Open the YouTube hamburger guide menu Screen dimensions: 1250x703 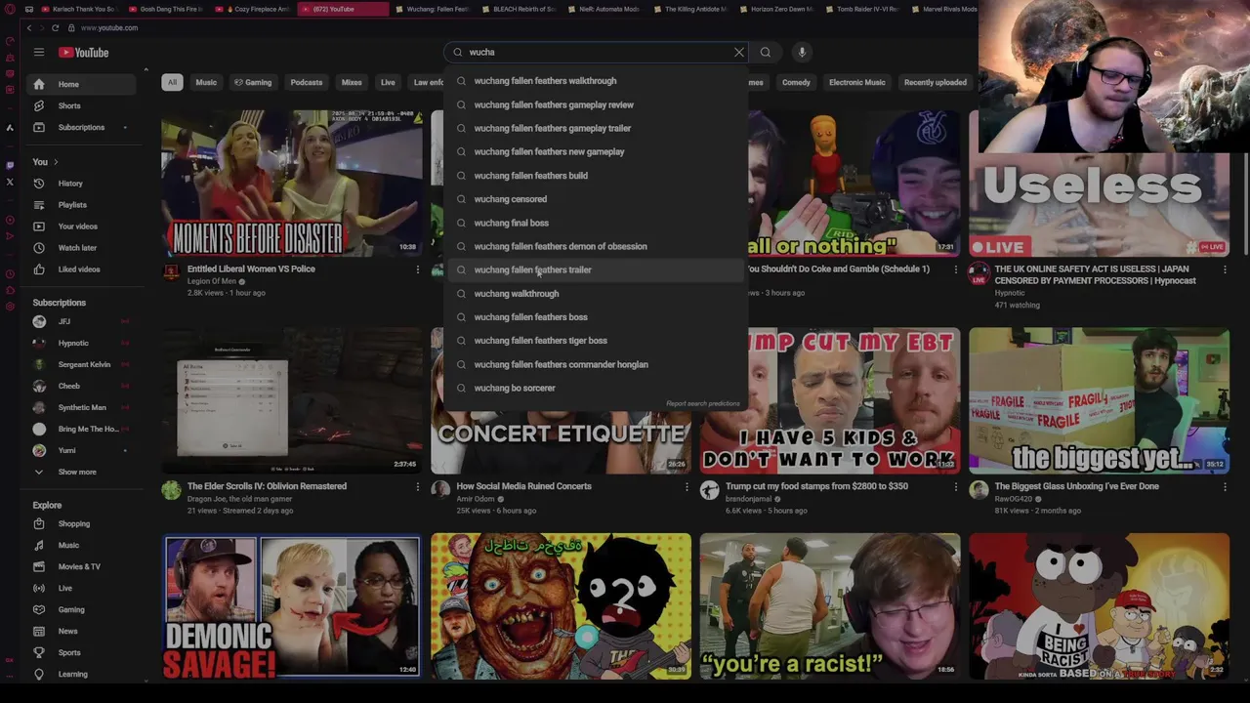pyautogui.click(x=38, y=52)
